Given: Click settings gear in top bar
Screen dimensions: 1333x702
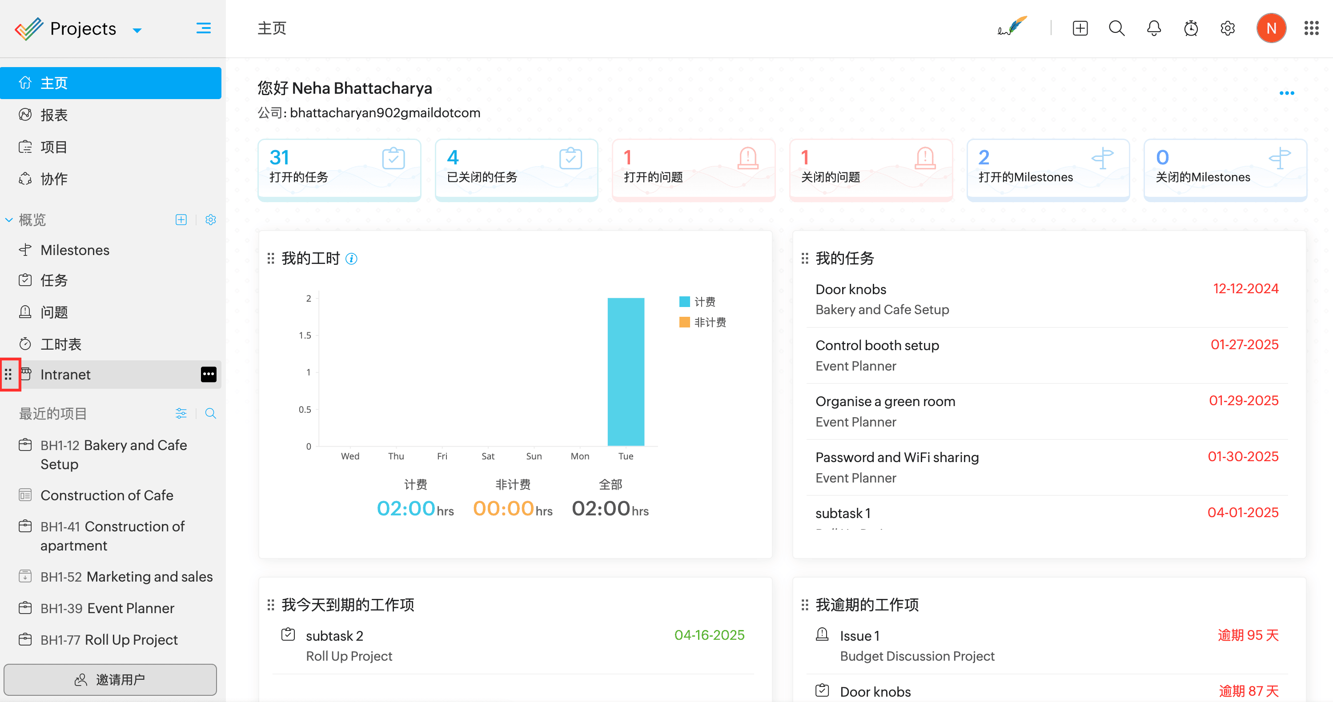Looking at the screenshot, I should [x=1228, y=28].
